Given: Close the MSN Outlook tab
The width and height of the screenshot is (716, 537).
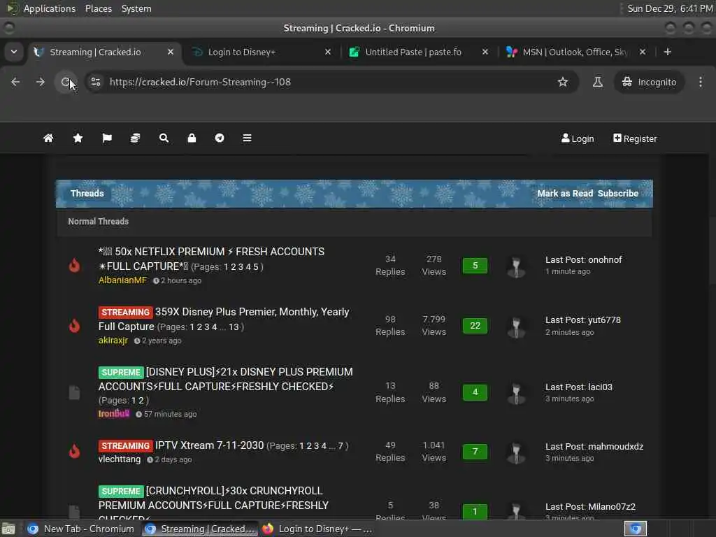Looking at the screenshot, I should click(x=643, y=52).
